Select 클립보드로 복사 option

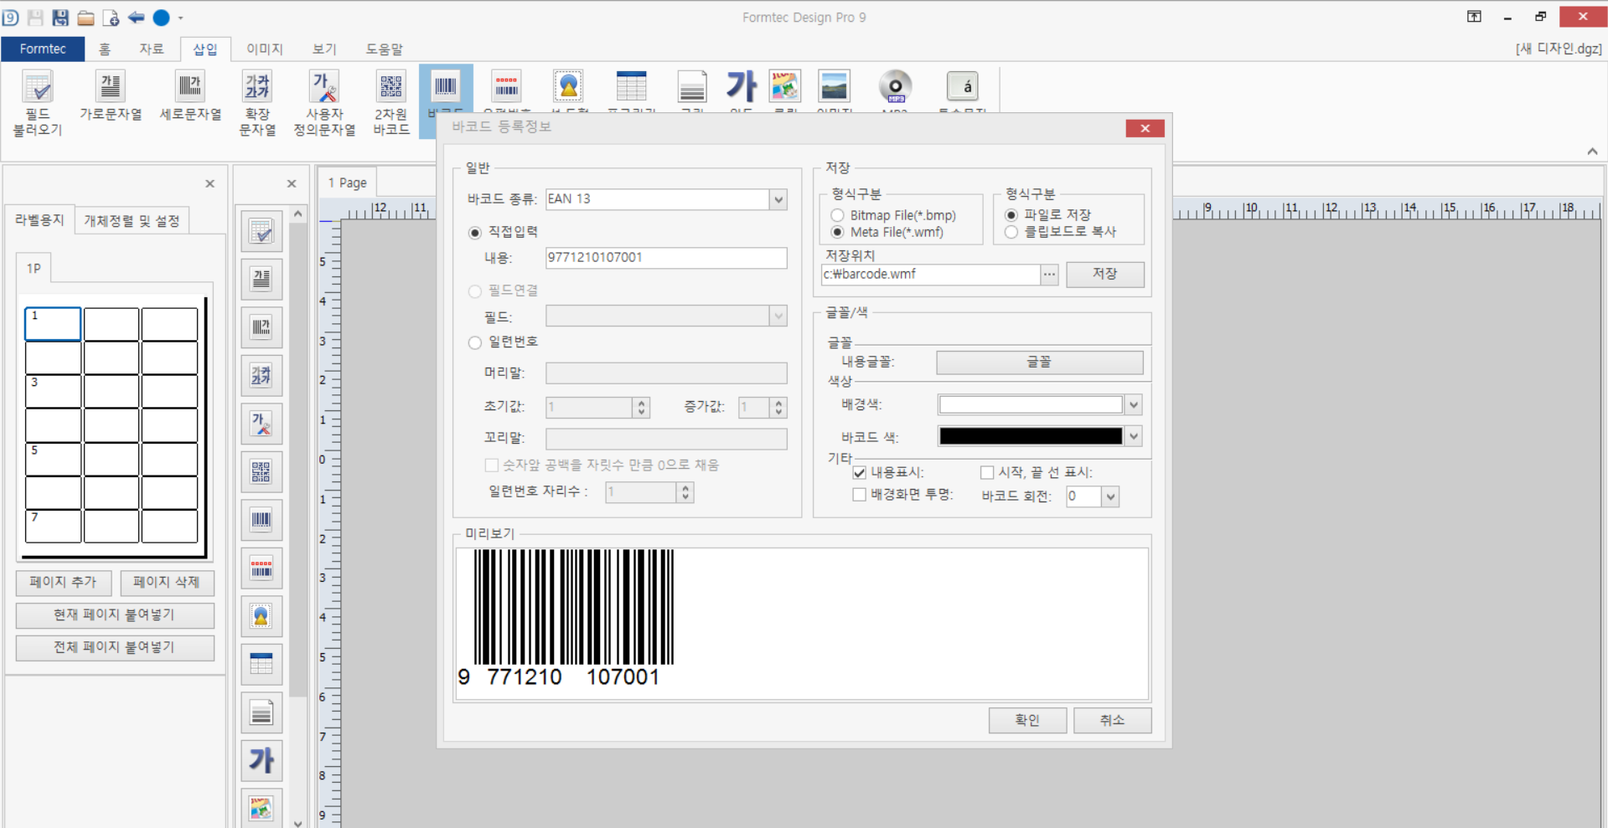click(1011, 232)
